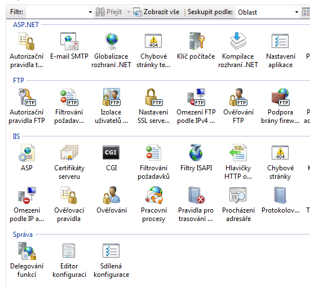
Task: Open Nastavení aplikace feature
Action: coord(280,50)
